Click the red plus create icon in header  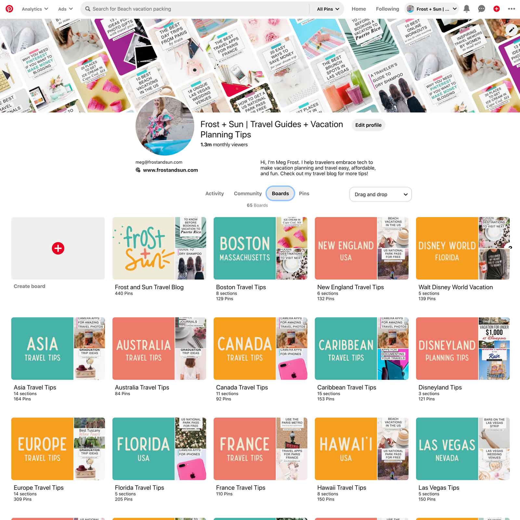click(496, 9)
